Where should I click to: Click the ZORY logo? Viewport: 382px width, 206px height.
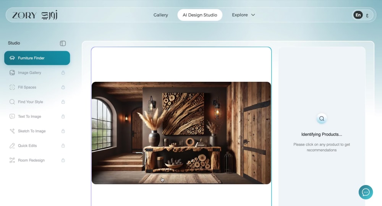(x=35, y=15)
